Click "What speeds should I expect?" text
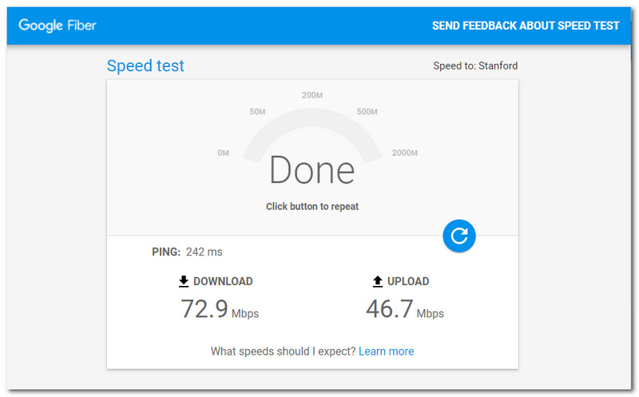The height and width of the screenshot is (397, 639). click(283, 351)
